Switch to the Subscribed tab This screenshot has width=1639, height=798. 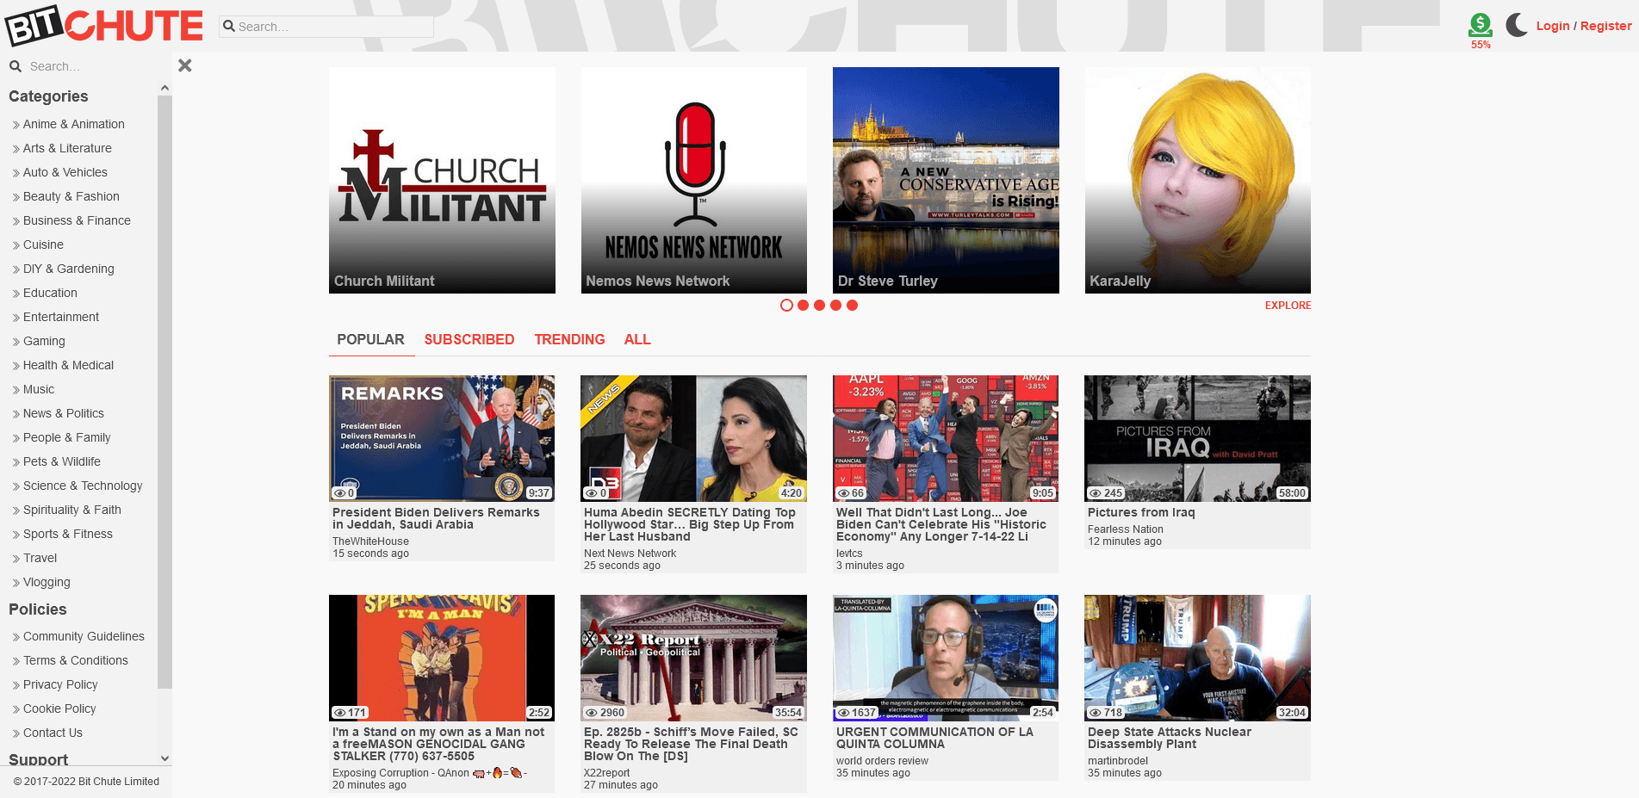pos(469,339)
